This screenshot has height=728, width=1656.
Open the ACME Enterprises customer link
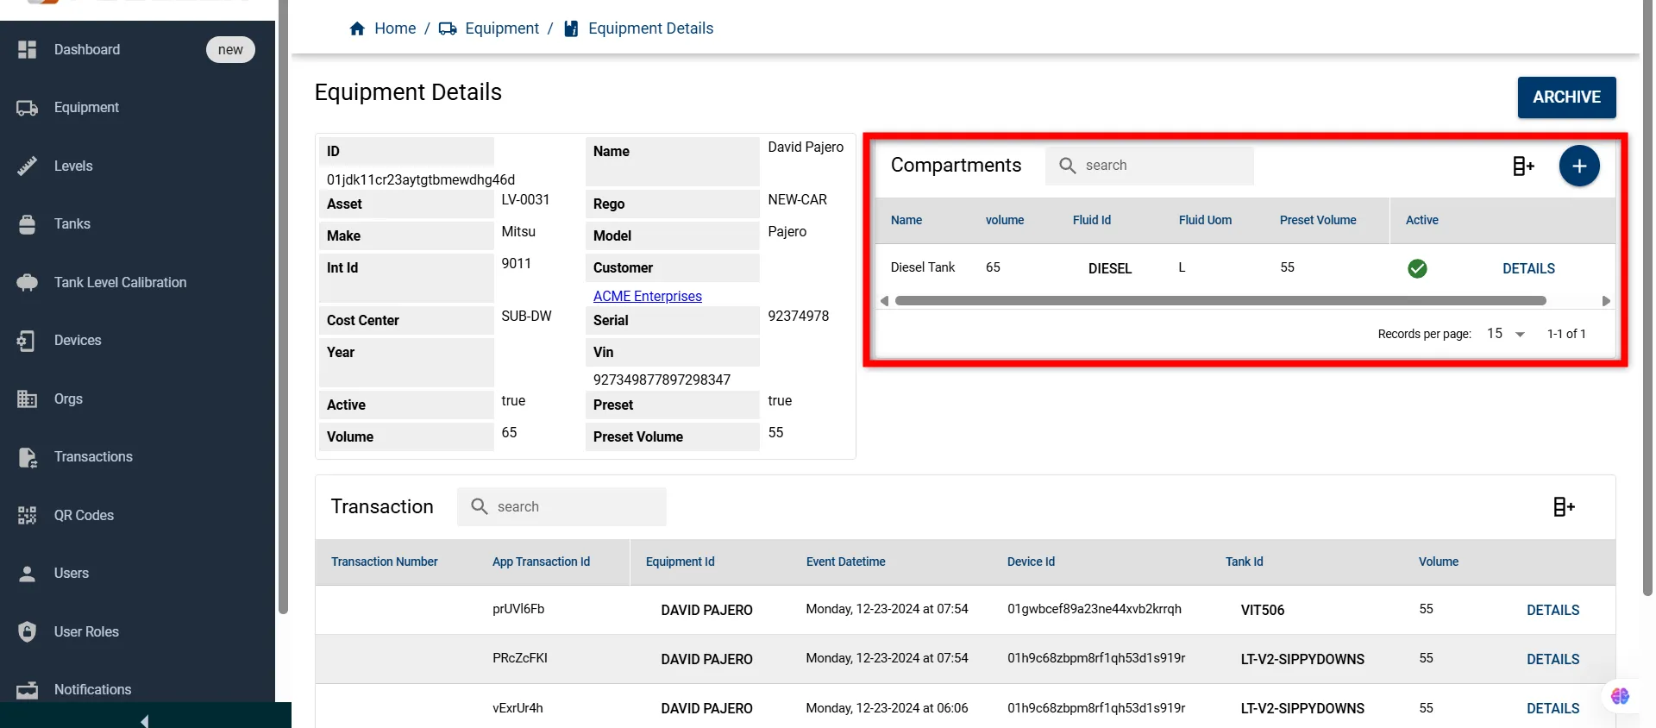[648, 296]
